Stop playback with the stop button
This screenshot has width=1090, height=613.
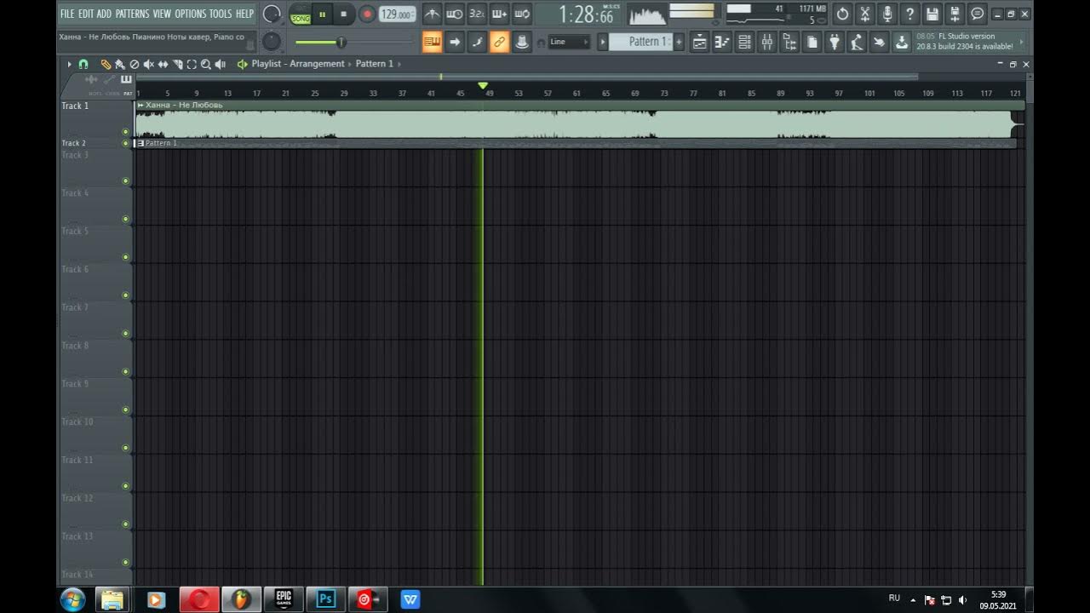(343, 14)
